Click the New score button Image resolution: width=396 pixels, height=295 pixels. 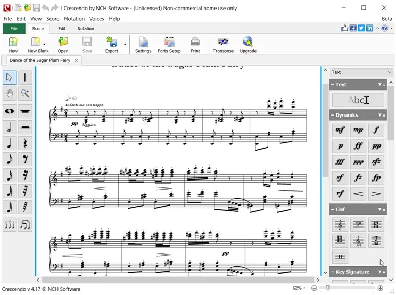click(13, 45)
